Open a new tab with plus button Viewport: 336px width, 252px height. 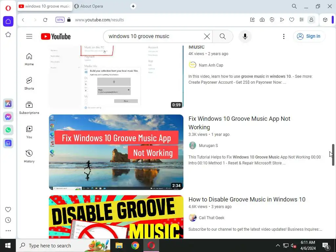pos(133,6)
